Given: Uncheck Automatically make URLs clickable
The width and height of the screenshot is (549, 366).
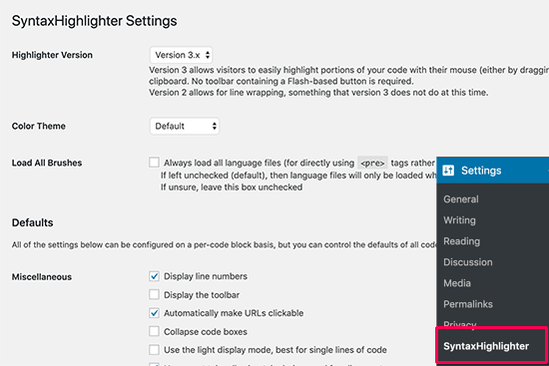Looking at the screenshot, I should [x=154, y=313].
